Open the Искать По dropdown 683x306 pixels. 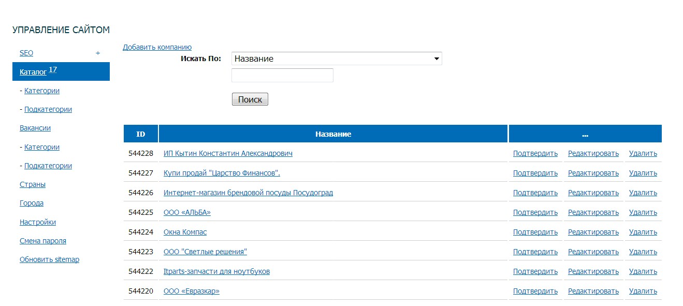(337, 59)
